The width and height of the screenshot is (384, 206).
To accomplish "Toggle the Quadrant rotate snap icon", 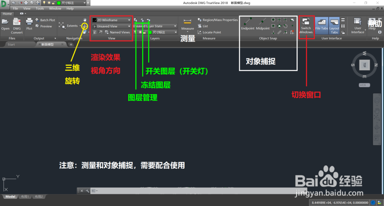I will pos(286,26).
